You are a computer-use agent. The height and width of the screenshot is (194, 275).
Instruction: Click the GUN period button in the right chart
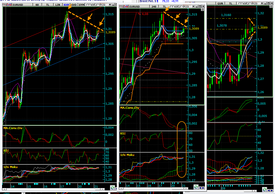220,3
